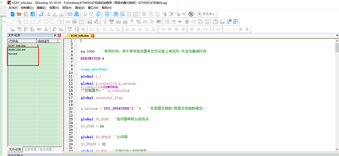The height and width of the screenshot is (156, 339).
Task: Switch to the 过程视图 bottom tab
Action: [31, 149]
